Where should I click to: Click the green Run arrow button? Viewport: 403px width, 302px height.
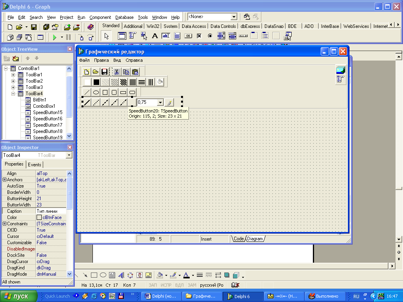54,37
